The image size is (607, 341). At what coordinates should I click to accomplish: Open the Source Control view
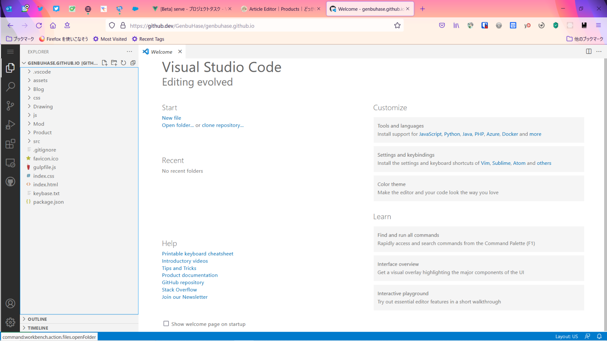(10, 105)
